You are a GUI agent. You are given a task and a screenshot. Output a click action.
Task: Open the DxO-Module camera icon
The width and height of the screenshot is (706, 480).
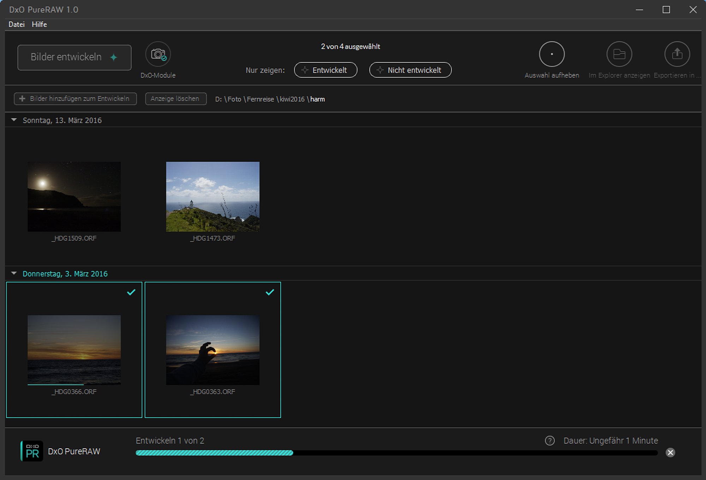coord(158,54)
